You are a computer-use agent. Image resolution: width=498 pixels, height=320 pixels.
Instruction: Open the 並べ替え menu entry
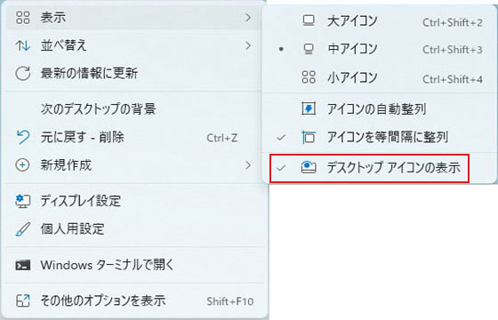click(x=133, y=45)
